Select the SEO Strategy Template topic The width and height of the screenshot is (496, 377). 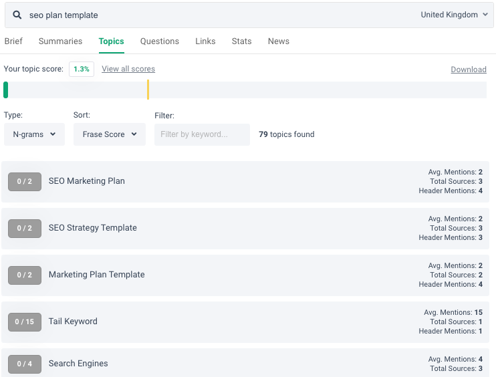93,228
